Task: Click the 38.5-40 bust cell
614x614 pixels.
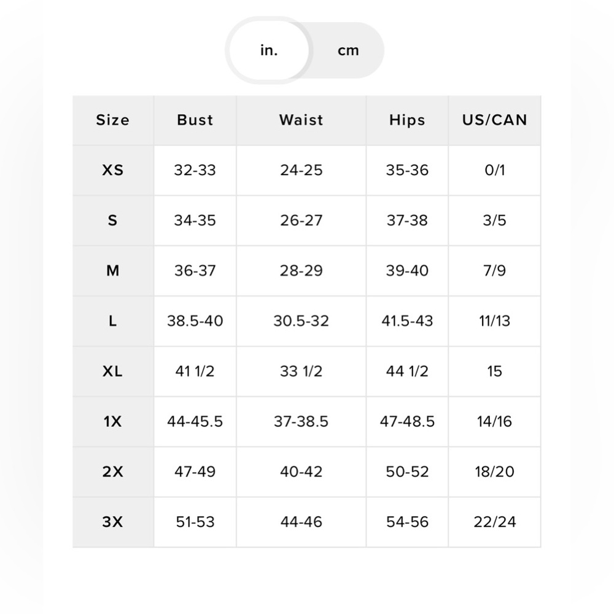Action: (x=195, y=321)
